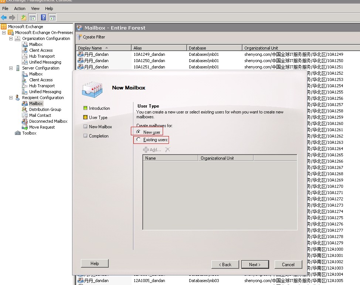Open Hub Transport under Organization Configuration
Image resolution: width=360 pixels, height=285 pixels.
coord(42,56)
